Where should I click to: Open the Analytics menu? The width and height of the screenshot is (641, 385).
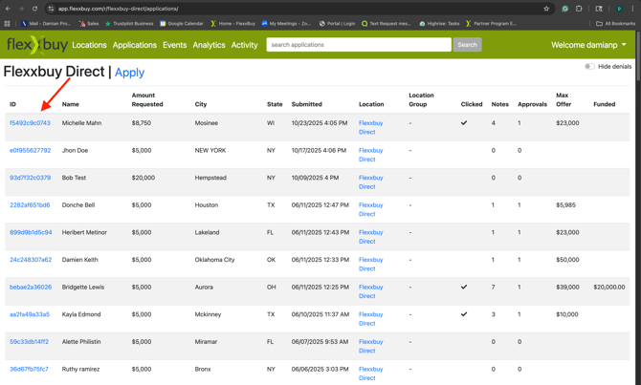(209, 45)
